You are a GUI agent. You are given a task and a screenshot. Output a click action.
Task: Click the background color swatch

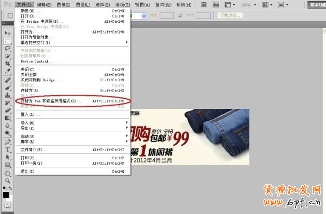pos(10,199)
